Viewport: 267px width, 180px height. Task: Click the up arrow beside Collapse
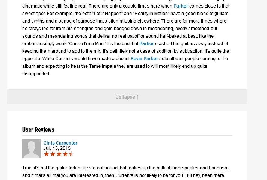138,97
